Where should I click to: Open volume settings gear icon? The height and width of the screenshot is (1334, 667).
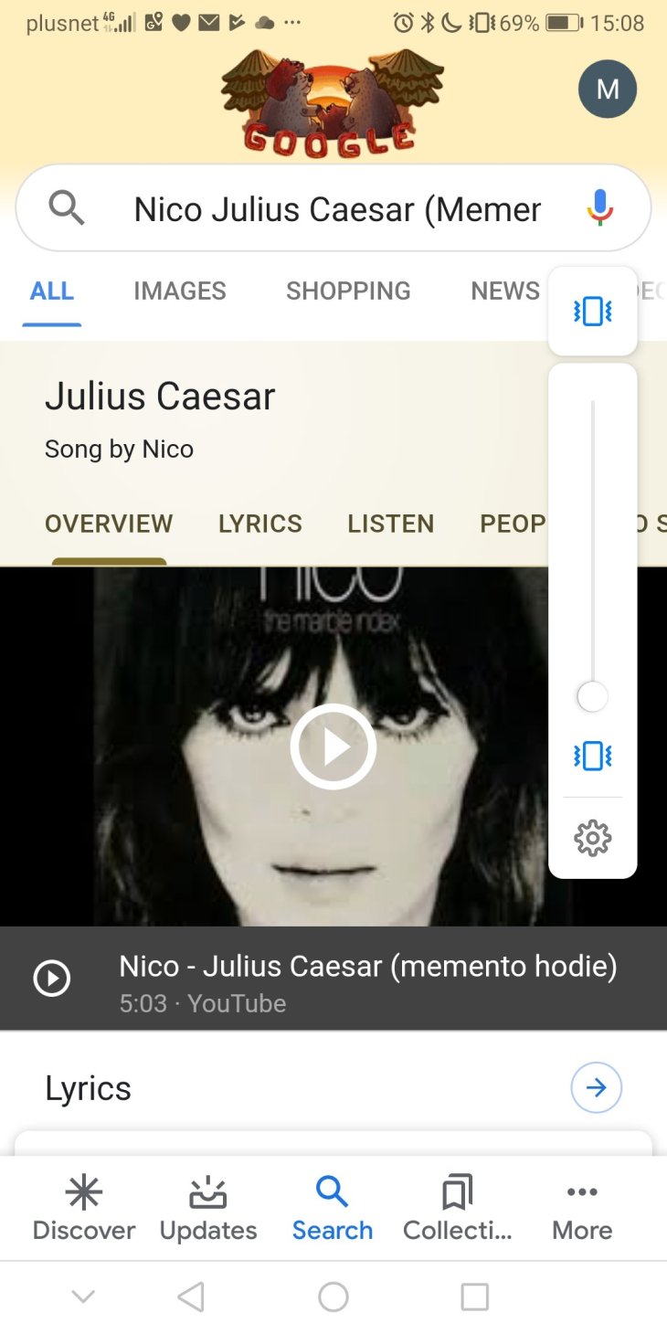click(592, 837)
